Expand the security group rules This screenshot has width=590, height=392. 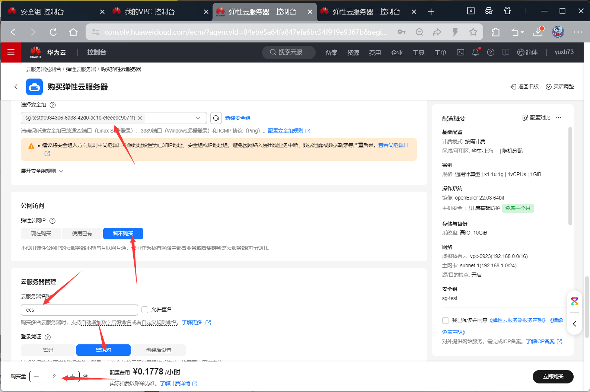tap(42, 171)
